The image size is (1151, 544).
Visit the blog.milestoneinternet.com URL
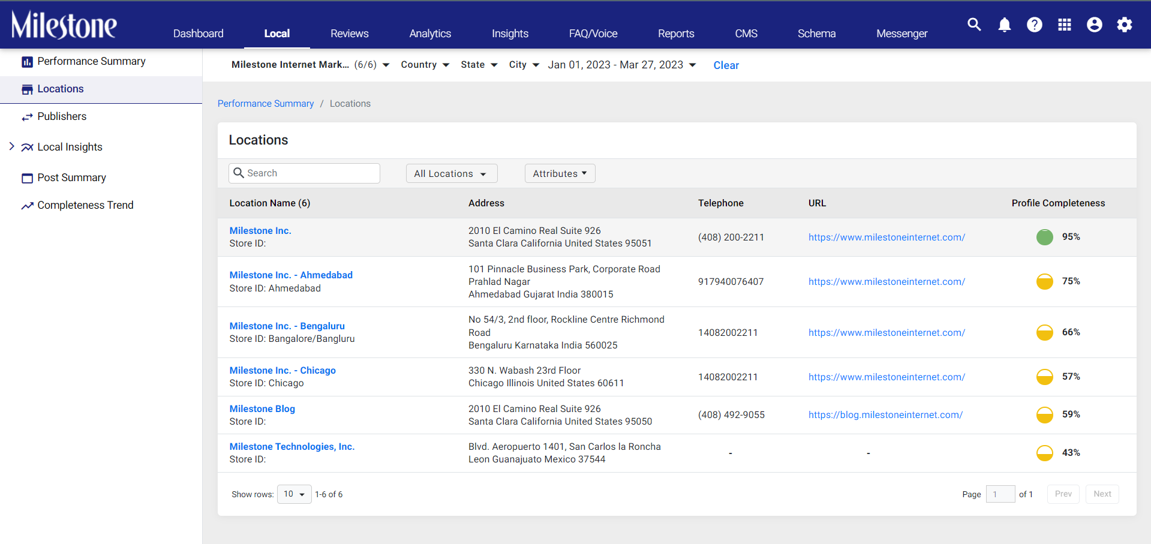pyautogui.click(x=885, y=415)
